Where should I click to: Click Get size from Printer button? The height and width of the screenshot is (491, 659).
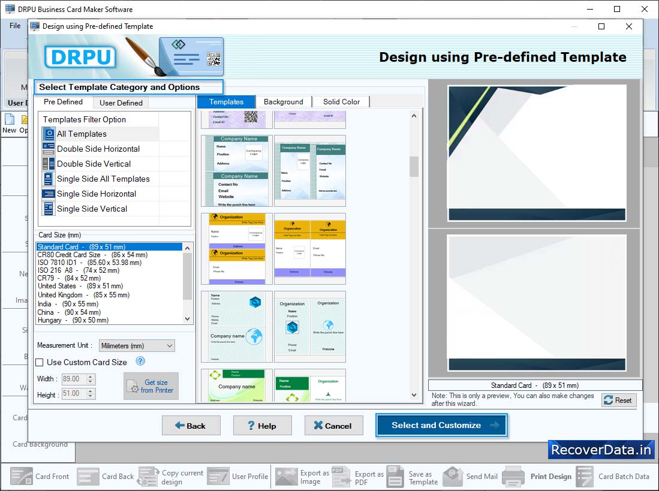(x=151, y=386)
